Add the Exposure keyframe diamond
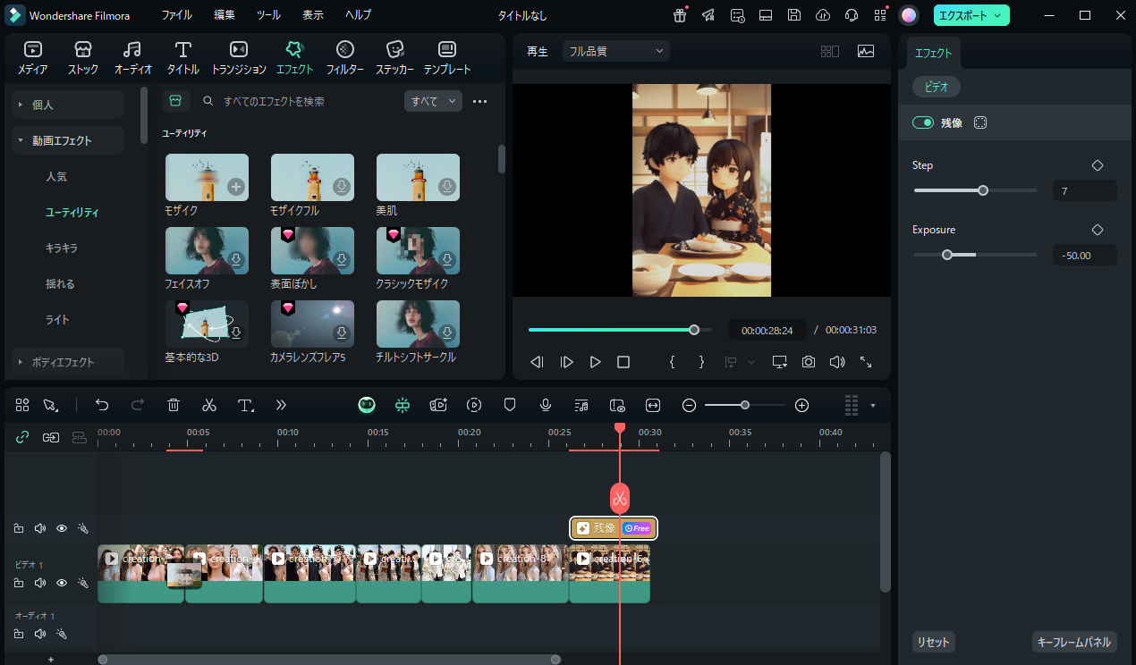The width and height of the screenshot is (1136, 665). point(1098,230)
